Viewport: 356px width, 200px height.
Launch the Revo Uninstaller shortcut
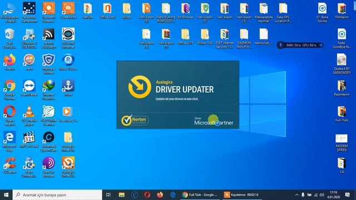[29, 167]
